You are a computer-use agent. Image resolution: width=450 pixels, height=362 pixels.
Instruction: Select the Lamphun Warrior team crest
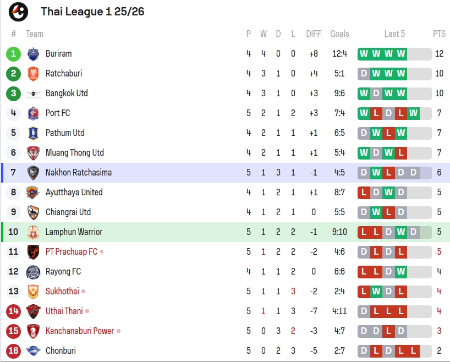coord(34,232)
